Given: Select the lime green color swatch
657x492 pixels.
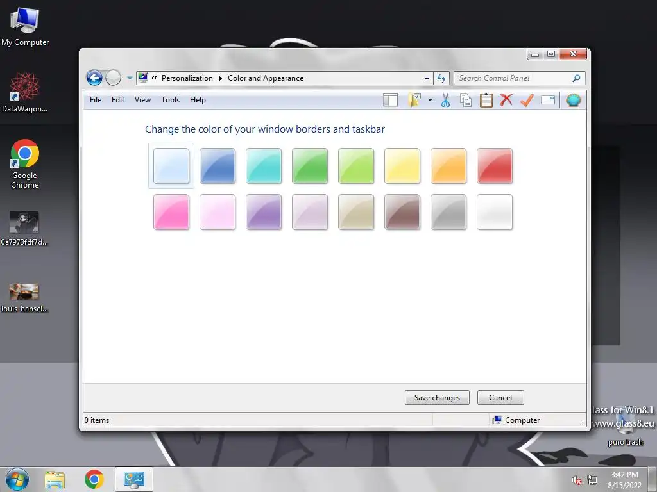Looking at the screenshot, I should tap(356, 166).
